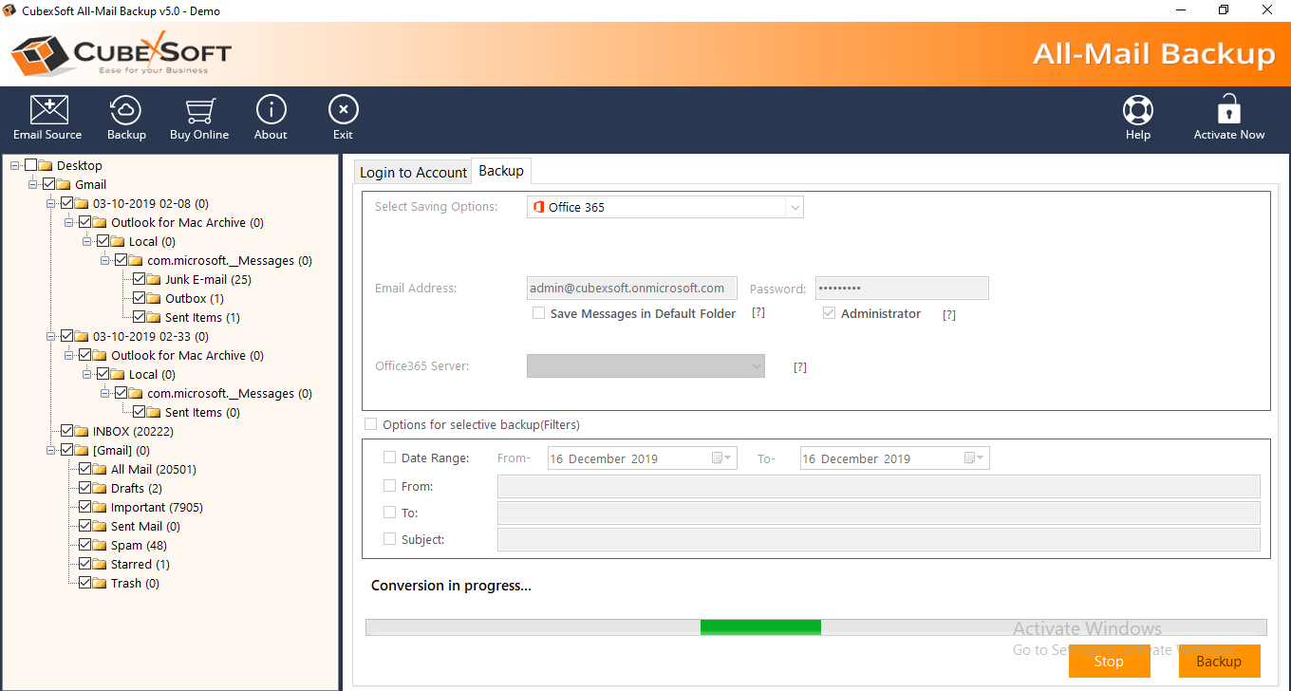
Task: Click the Backup cloud icon in toolbar
Action: (x=126, y=111)
